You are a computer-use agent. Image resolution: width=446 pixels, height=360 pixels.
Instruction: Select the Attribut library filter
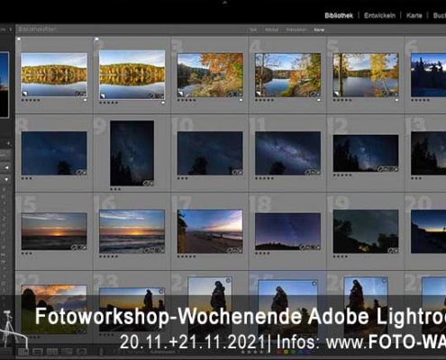(x=271, y=30)
